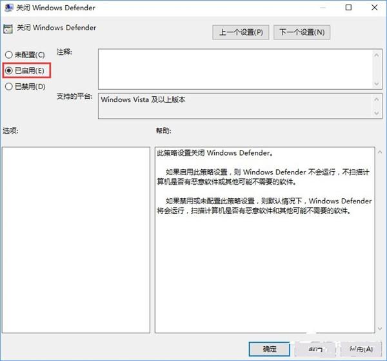This screenshot has height=361, width=387.
Task: Click supported platform box scroll down arrow
Action: [x=377, y=113]
